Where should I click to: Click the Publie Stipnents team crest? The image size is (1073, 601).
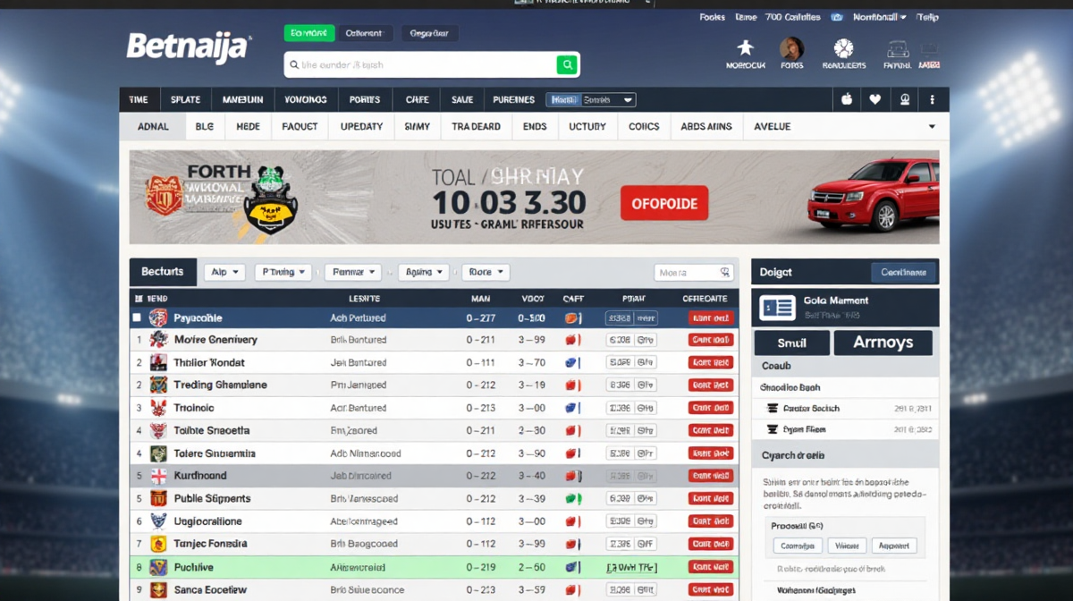point(158,498)
